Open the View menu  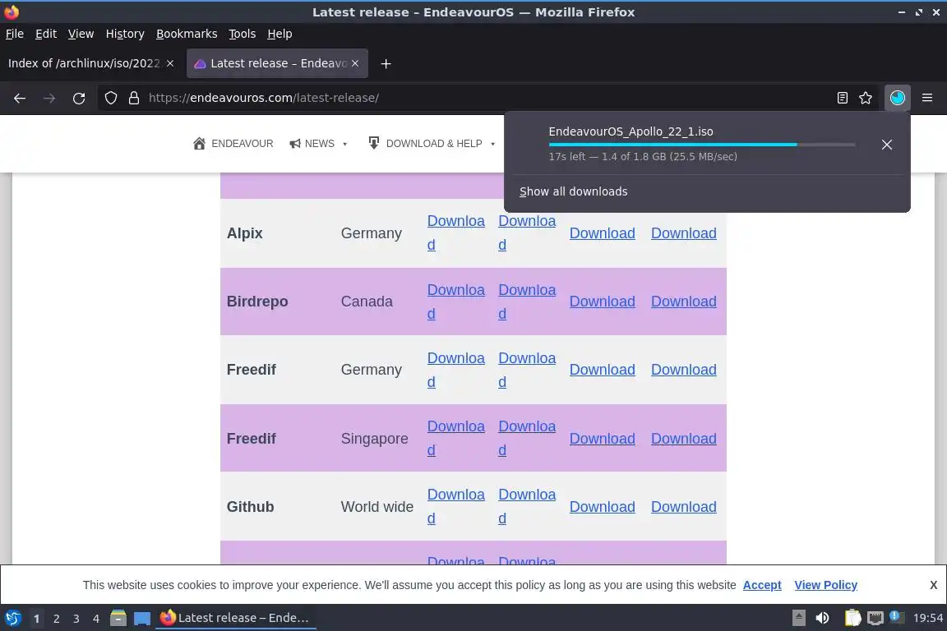pos(81,34)
